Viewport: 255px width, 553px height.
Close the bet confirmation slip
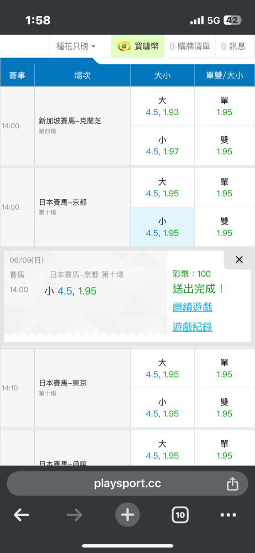[x=239, y=260]
